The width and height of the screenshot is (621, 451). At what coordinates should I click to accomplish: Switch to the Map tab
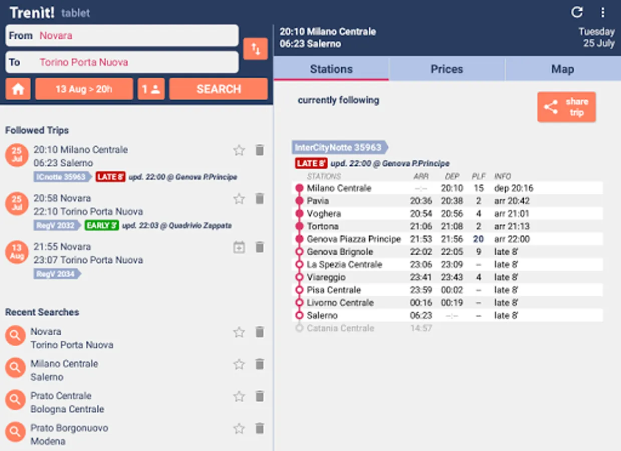562,69
